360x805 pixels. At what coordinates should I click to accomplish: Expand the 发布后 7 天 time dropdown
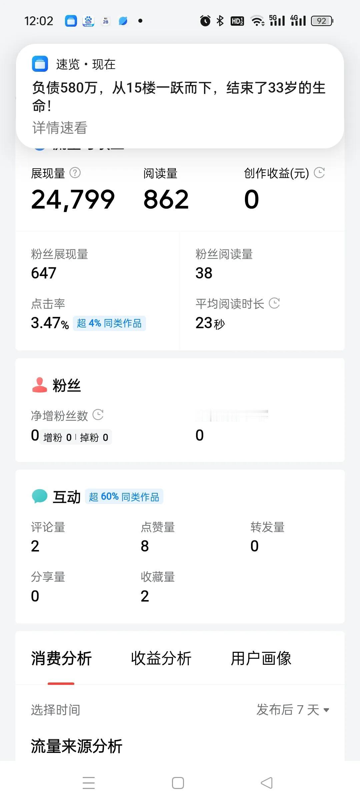[x=293, y=710]
